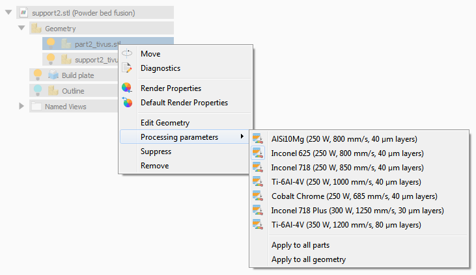Screen dimensions: 476x275
Task: Click the Diagnostics icon
Action: tap(127, 68)
